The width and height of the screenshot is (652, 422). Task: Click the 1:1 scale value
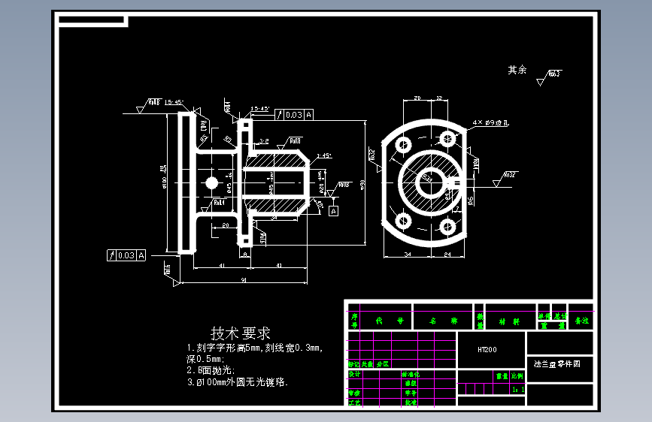(518, 390)
